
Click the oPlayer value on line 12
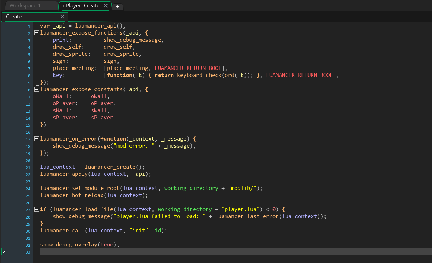pos(102,103)
